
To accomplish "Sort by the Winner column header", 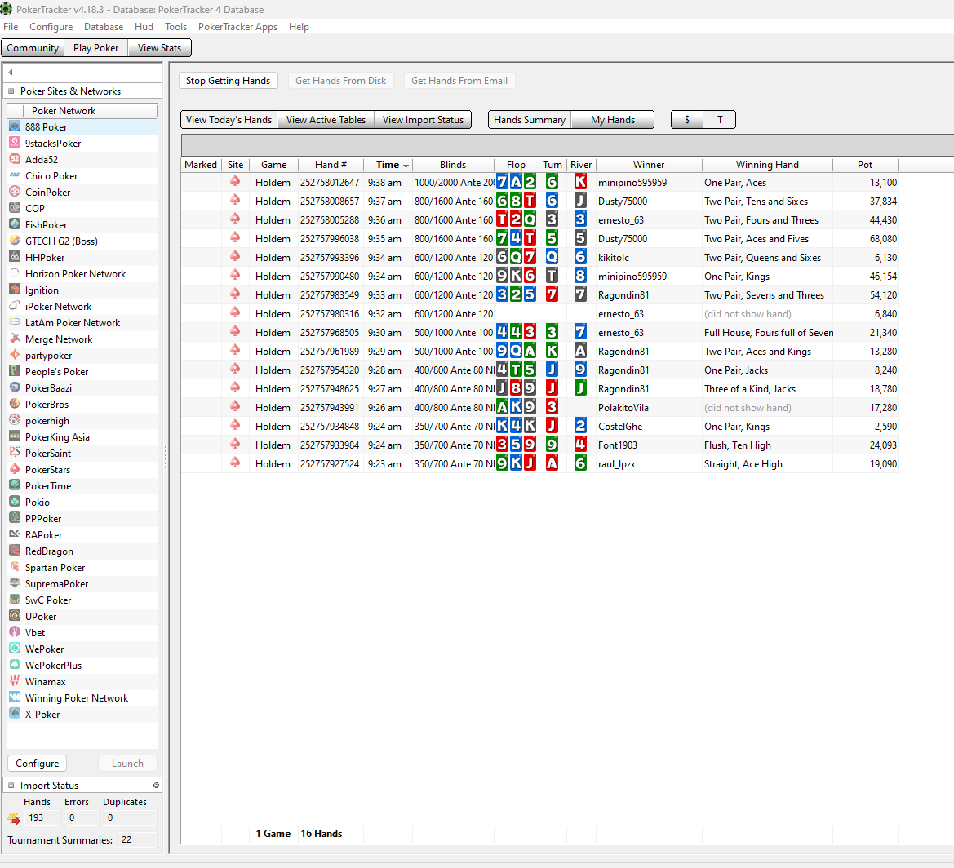I will click(649, 165).
